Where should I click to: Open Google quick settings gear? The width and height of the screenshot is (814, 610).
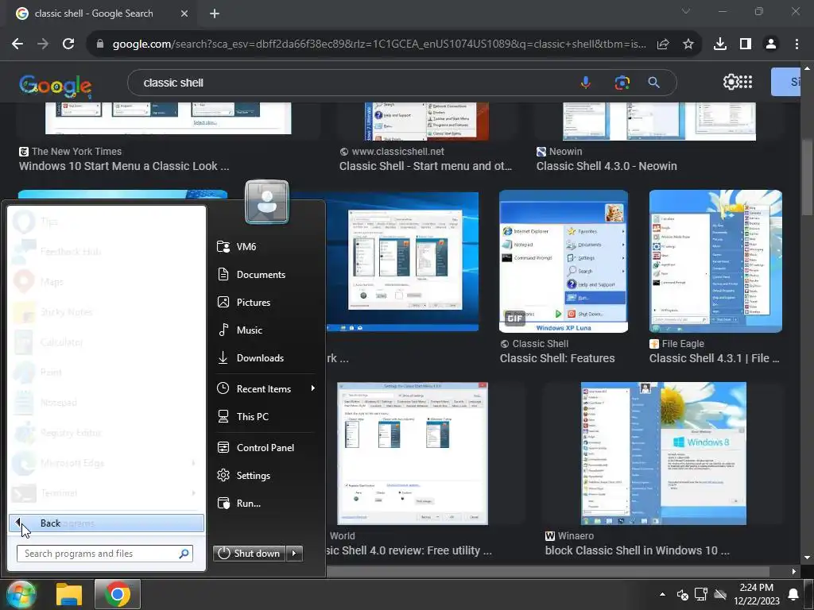[x=731, y=82]
